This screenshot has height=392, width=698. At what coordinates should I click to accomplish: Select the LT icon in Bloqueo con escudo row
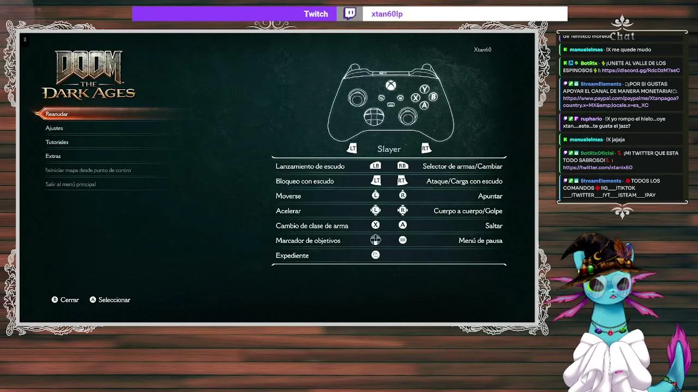click(376, 181)
